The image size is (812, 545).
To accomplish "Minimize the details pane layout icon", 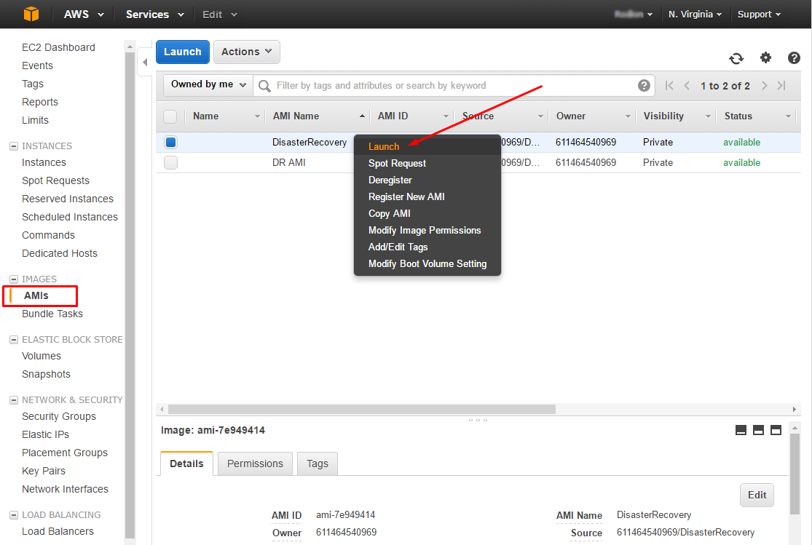I will pos(741,430).
